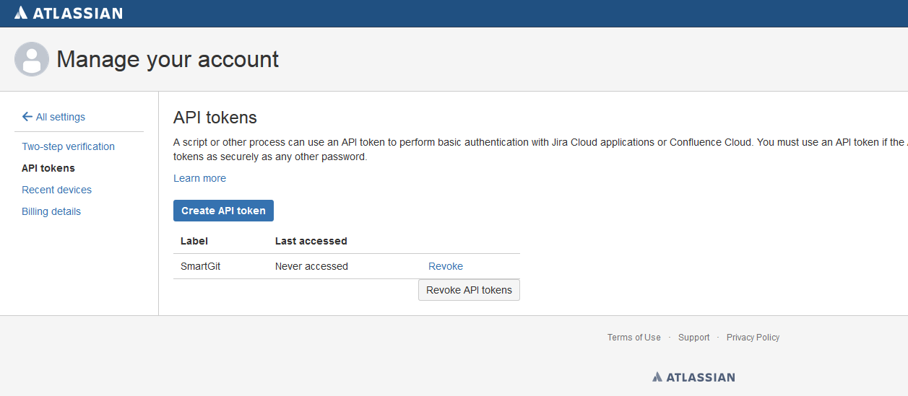Select API tokens in the sidebar
This screenshot has width=908, height=396.
point(48,168)
